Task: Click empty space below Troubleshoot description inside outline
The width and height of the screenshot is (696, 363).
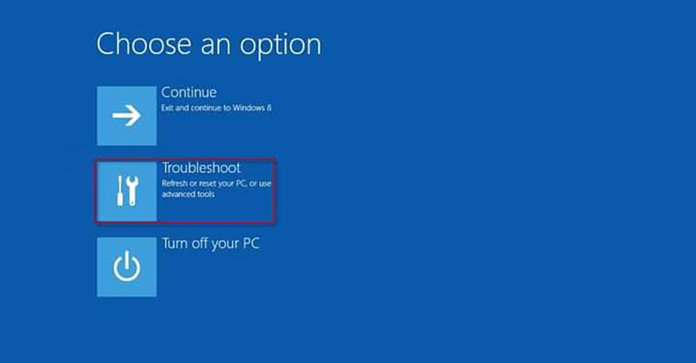Action: tap(215, 211)
